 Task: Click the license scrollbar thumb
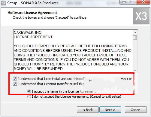(135, 38)
